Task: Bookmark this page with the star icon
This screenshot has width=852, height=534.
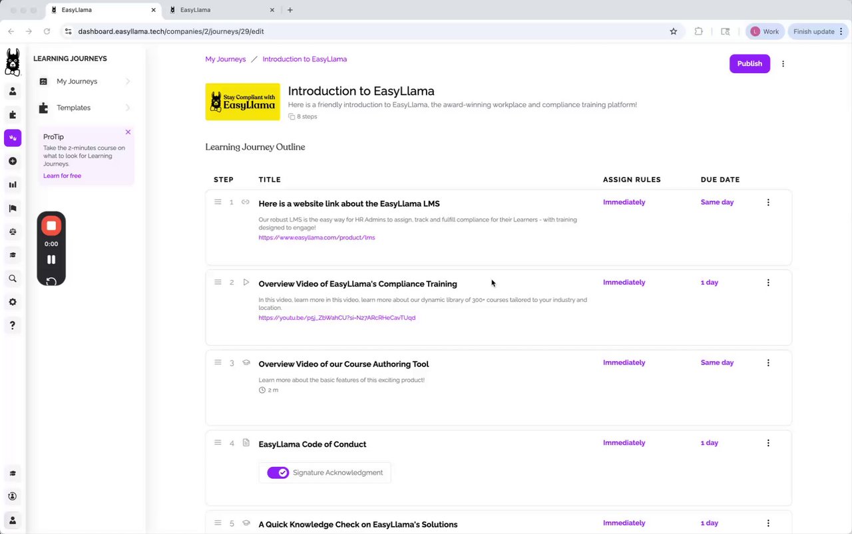Action: pos(674,31)
